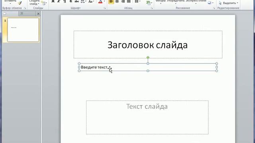Open the text columns dropdown
This screenshot has height=143, width=255.
[x=137, y=2]
